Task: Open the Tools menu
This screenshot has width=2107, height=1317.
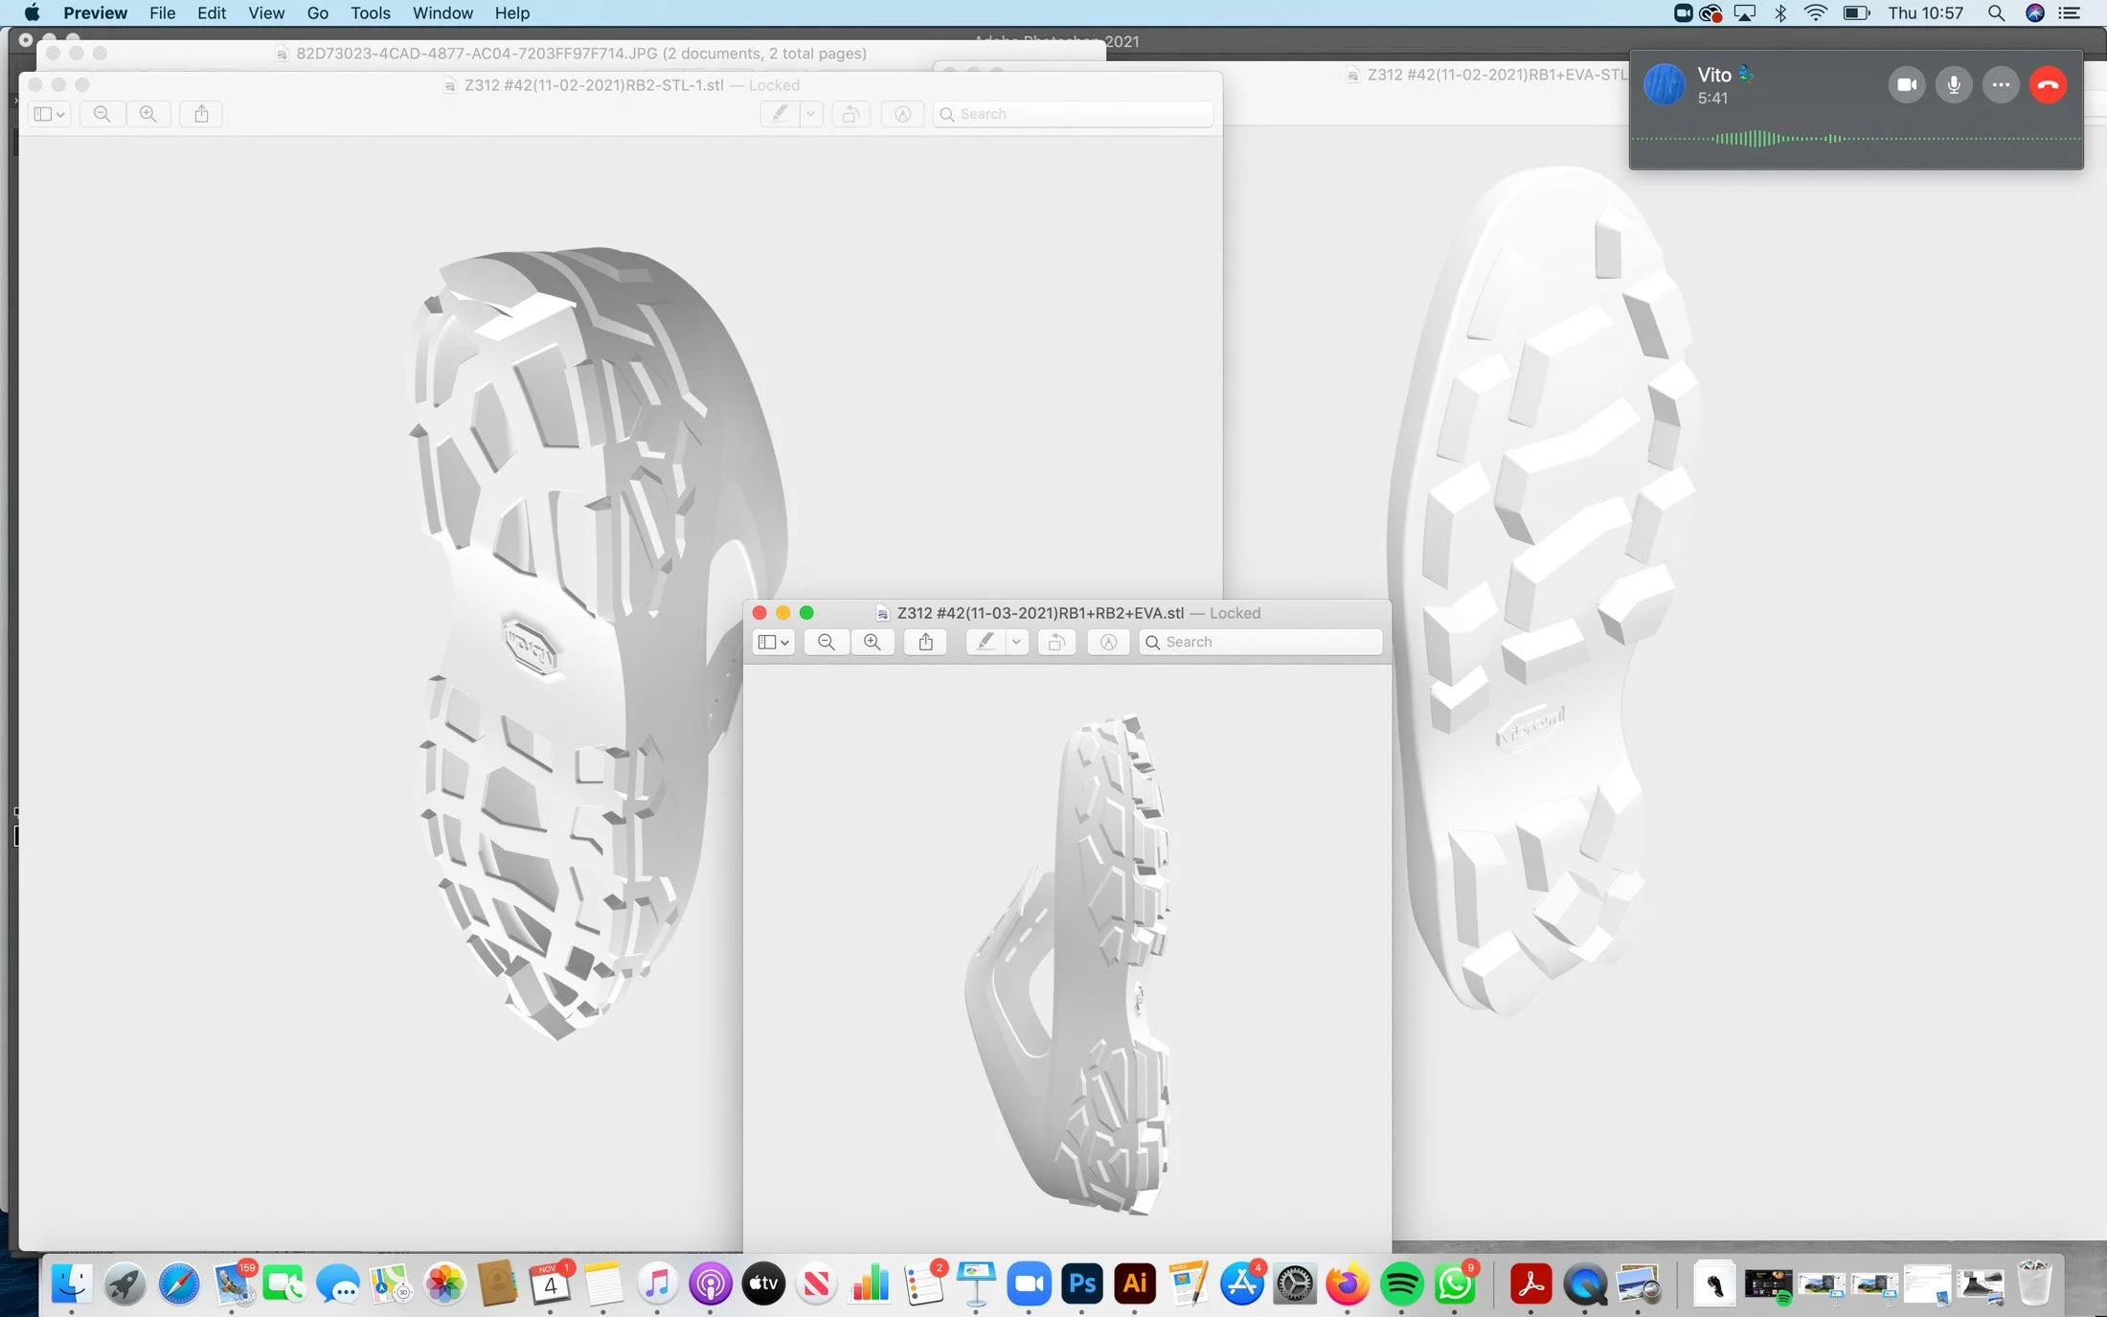Action: (x=370, y=12)
